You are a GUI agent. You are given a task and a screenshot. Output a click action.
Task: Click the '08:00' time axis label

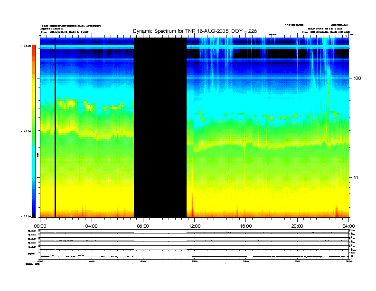[x=143, y=226]
